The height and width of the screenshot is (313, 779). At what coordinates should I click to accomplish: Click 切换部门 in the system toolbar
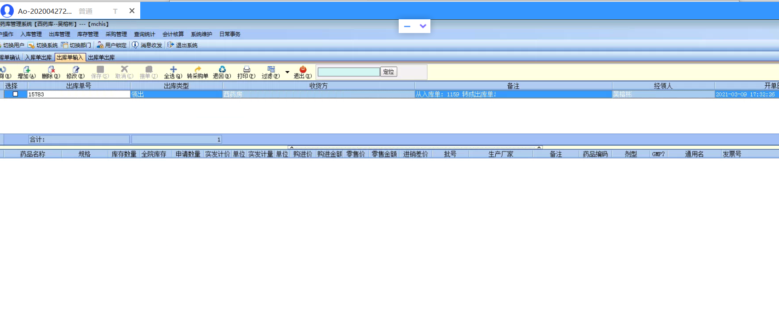click(76, 45)
